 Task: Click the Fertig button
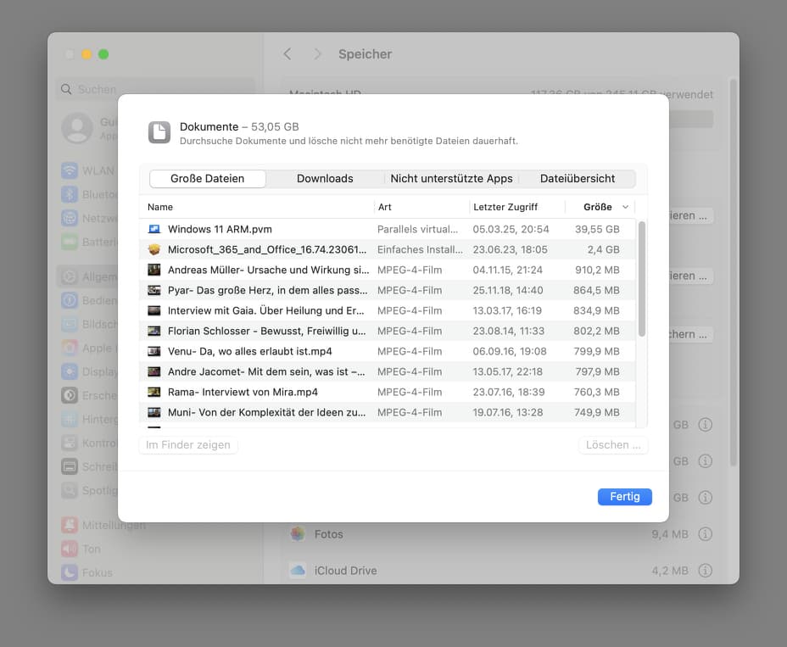click(x=624, y=496)
